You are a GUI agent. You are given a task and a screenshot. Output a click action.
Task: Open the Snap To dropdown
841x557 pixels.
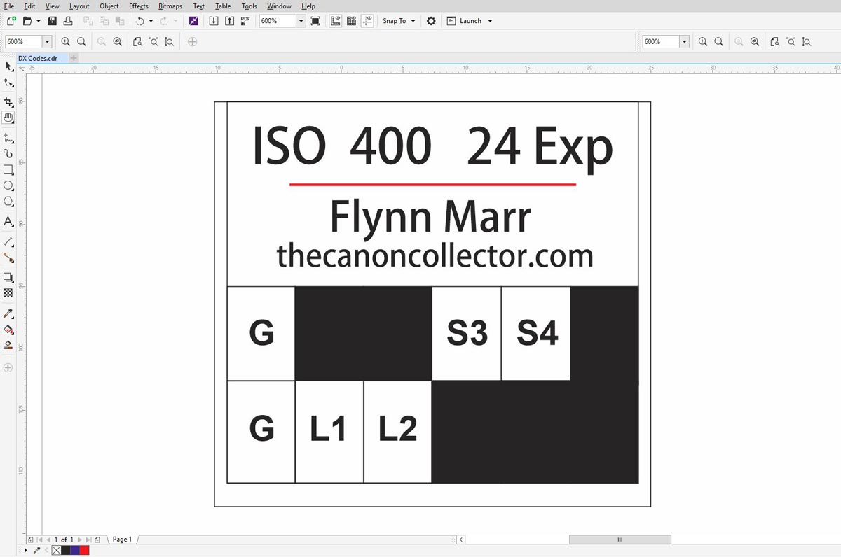(x=399, y=21)
